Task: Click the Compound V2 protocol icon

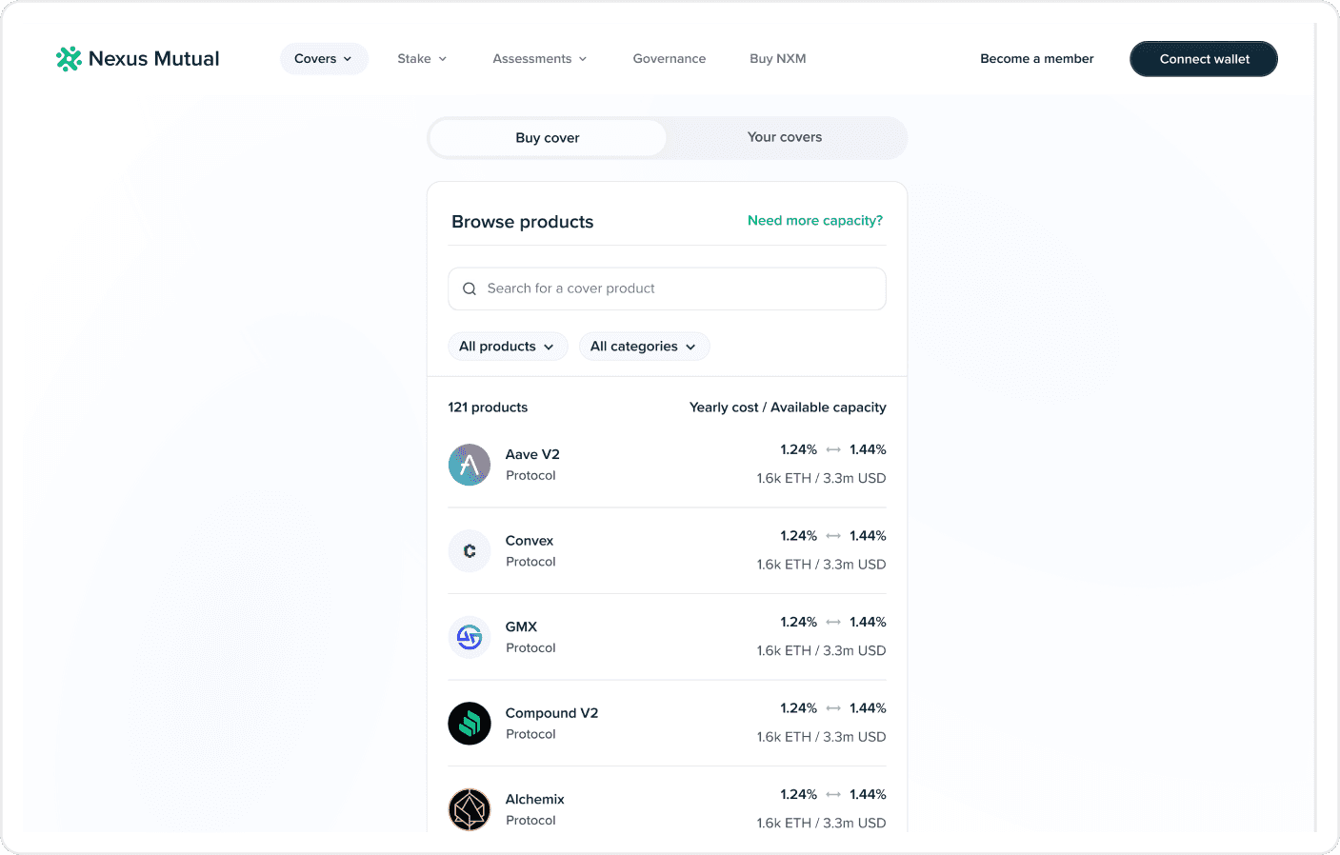Action: [x=470, y=724]
